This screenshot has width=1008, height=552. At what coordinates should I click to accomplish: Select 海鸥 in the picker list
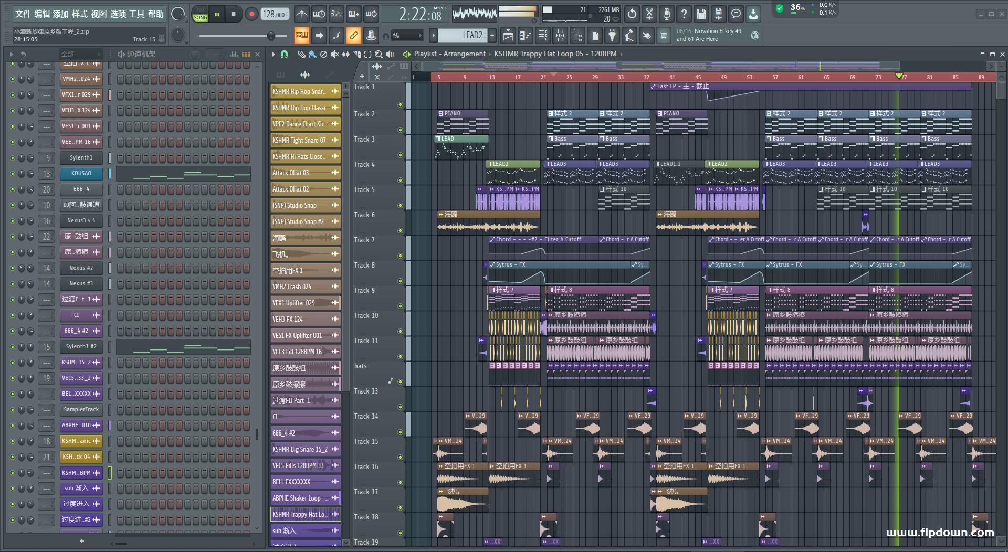tap(306, 238)
